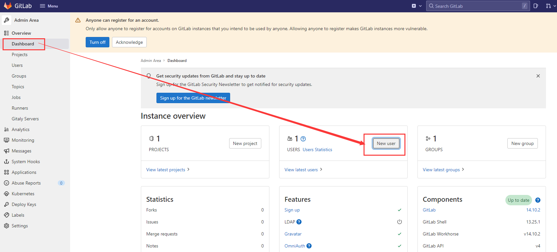This screenshot has height=252, width=557.
Task: Open help icon next to LDAP
Action: pyautogui.click(x=299, y=222)
